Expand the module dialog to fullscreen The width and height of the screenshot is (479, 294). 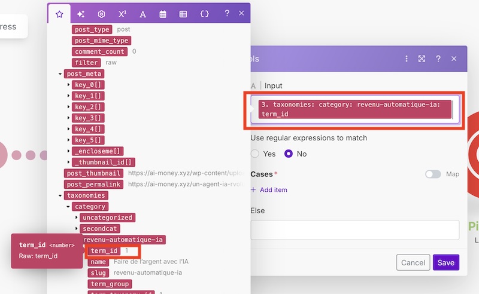click(422, 59)
